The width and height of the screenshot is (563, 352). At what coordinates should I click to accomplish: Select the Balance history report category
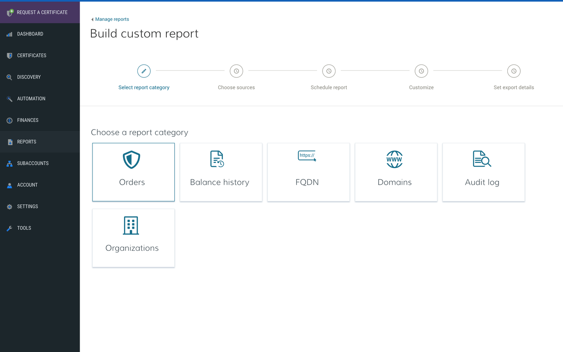pyautogui.click(x=221, y=172)
